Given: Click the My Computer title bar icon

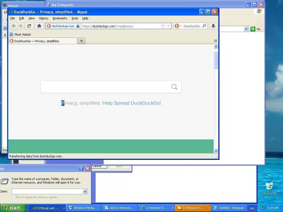Looking at the screenshot, I should point(48,4).
